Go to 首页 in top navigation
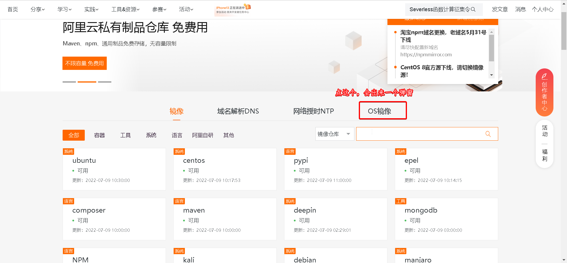 click(x=13, y=9)
